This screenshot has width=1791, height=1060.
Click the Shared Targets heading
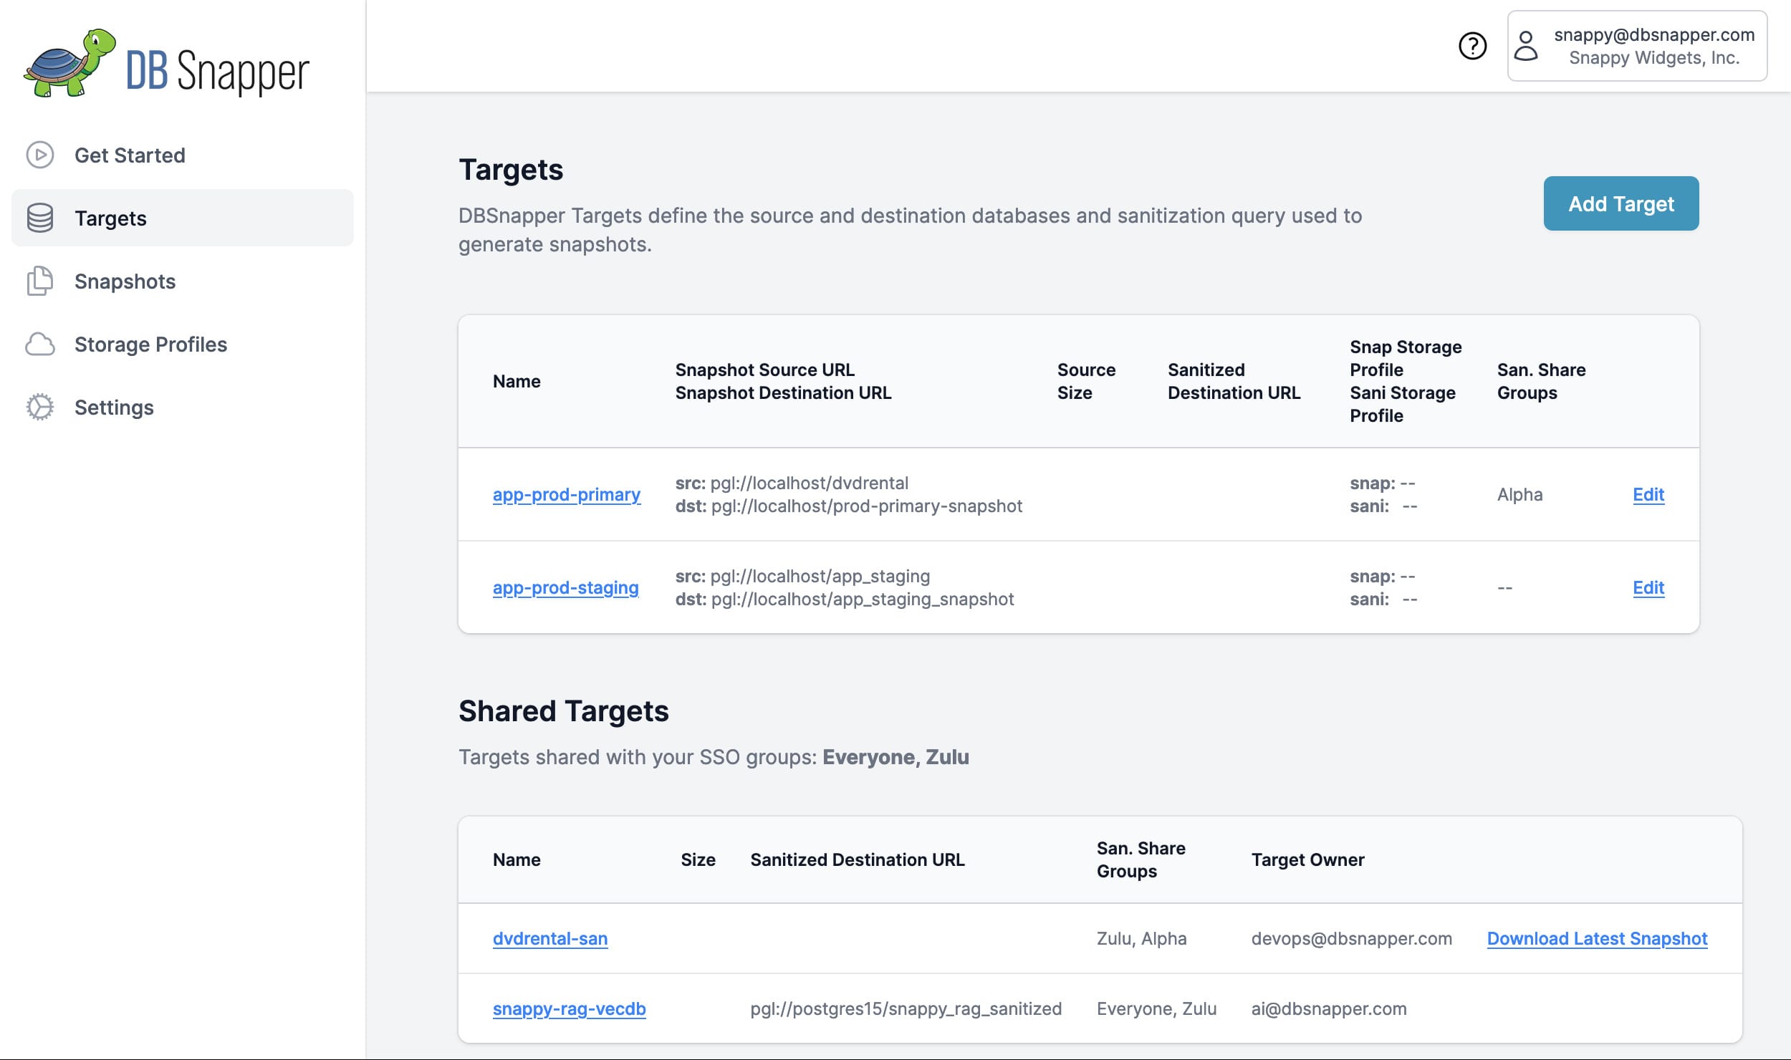[x=564, y=711]
